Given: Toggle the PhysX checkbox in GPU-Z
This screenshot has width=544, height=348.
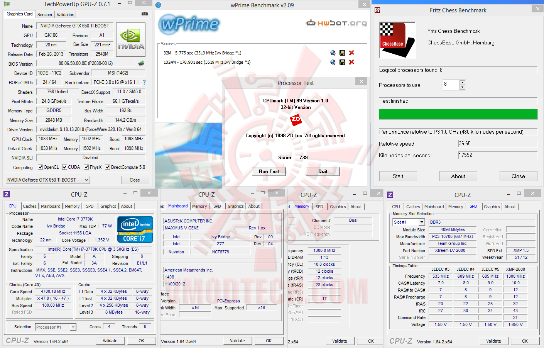Looking at the screenshot, I should pyautogui.click(x=86, y=167).
